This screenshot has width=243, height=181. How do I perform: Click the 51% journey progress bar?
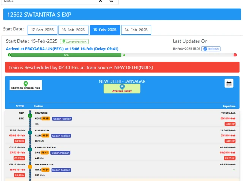(66, 55)
